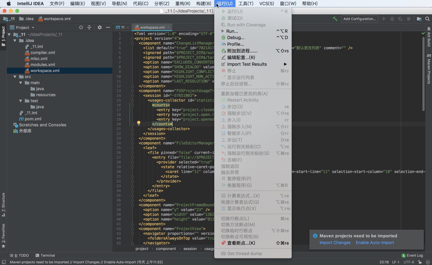
Task: Fold the counts tag on line 16
Action: coord(132,105)
